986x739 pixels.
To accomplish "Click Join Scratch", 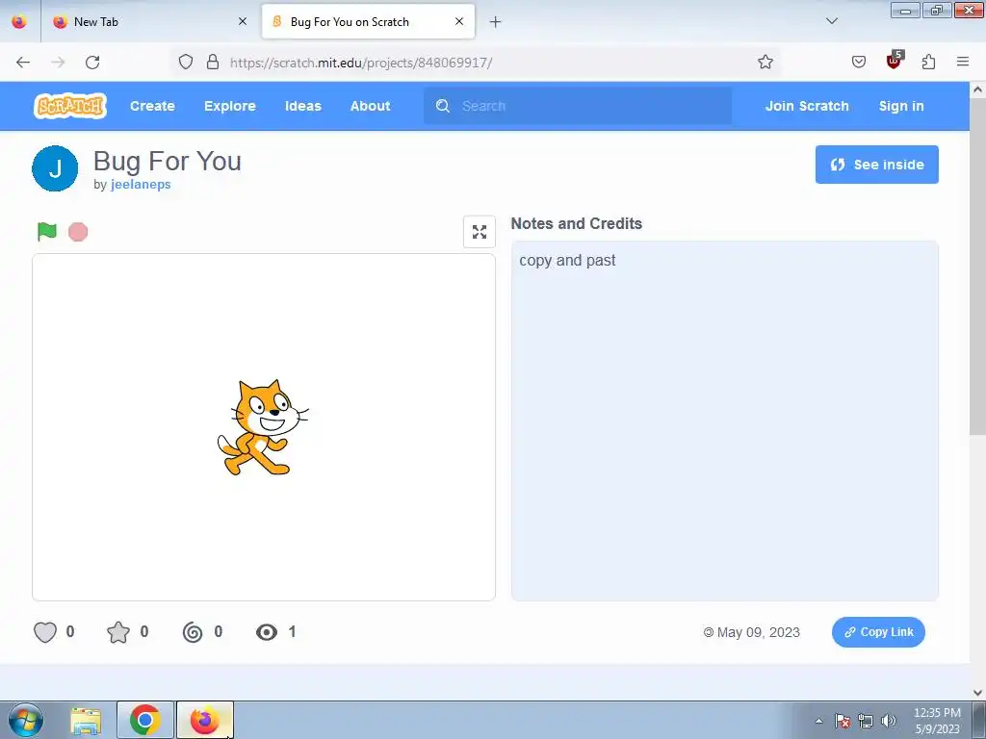I will tap(807, 106).
